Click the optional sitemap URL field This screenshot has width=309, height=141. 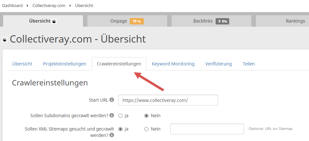(207, 129)
